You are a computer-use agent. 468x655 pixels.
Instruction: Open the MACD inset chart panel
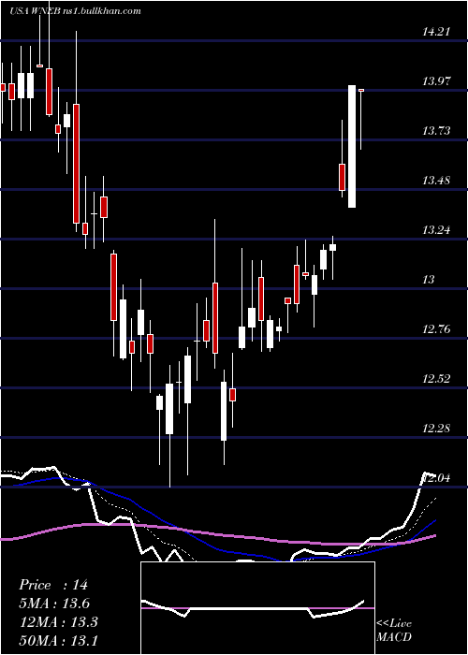pyautogui.click(x=257, y=608)
